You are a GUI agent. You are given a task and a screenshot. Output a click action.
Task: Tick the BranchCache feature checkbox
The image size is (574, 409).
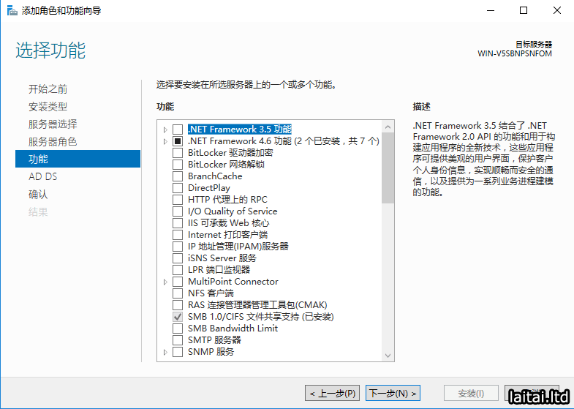[178, 176]
